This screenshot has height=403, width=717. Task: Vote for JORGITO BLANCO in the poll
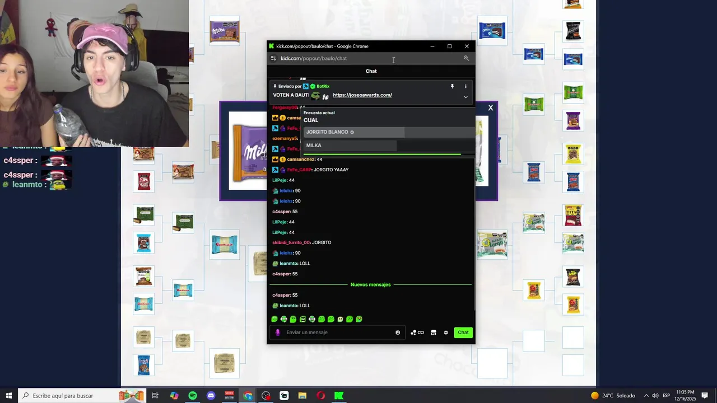[x=389, y=132]
